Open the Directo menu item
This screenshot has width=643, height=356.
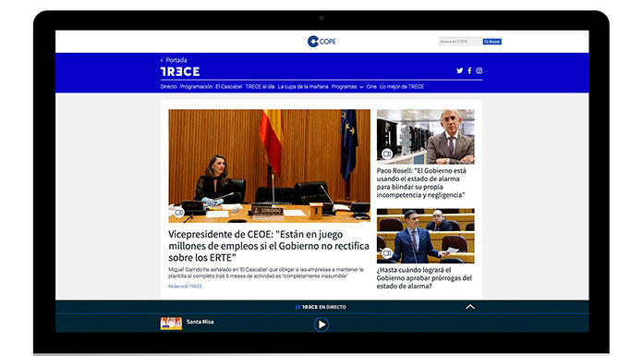pos(168,87)
